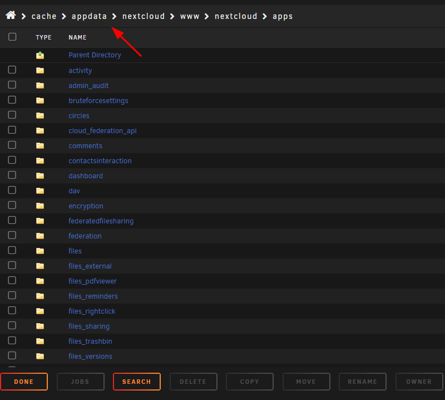Open the files_reminders folder link

click(x=93, y=296)
